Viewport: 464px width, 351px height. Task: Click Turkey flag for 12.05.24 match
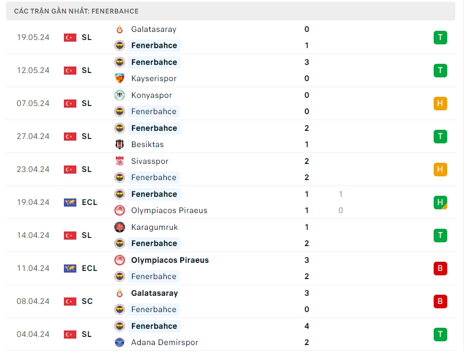[70, 70]
